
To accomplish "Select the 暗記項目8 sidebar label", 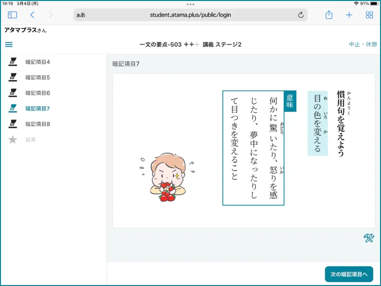I will [x=38, y=124].
